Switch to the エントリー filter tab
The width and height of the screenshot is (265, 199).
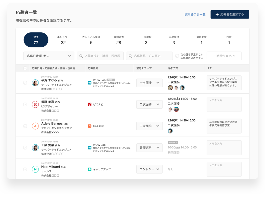tap(63, 40)
